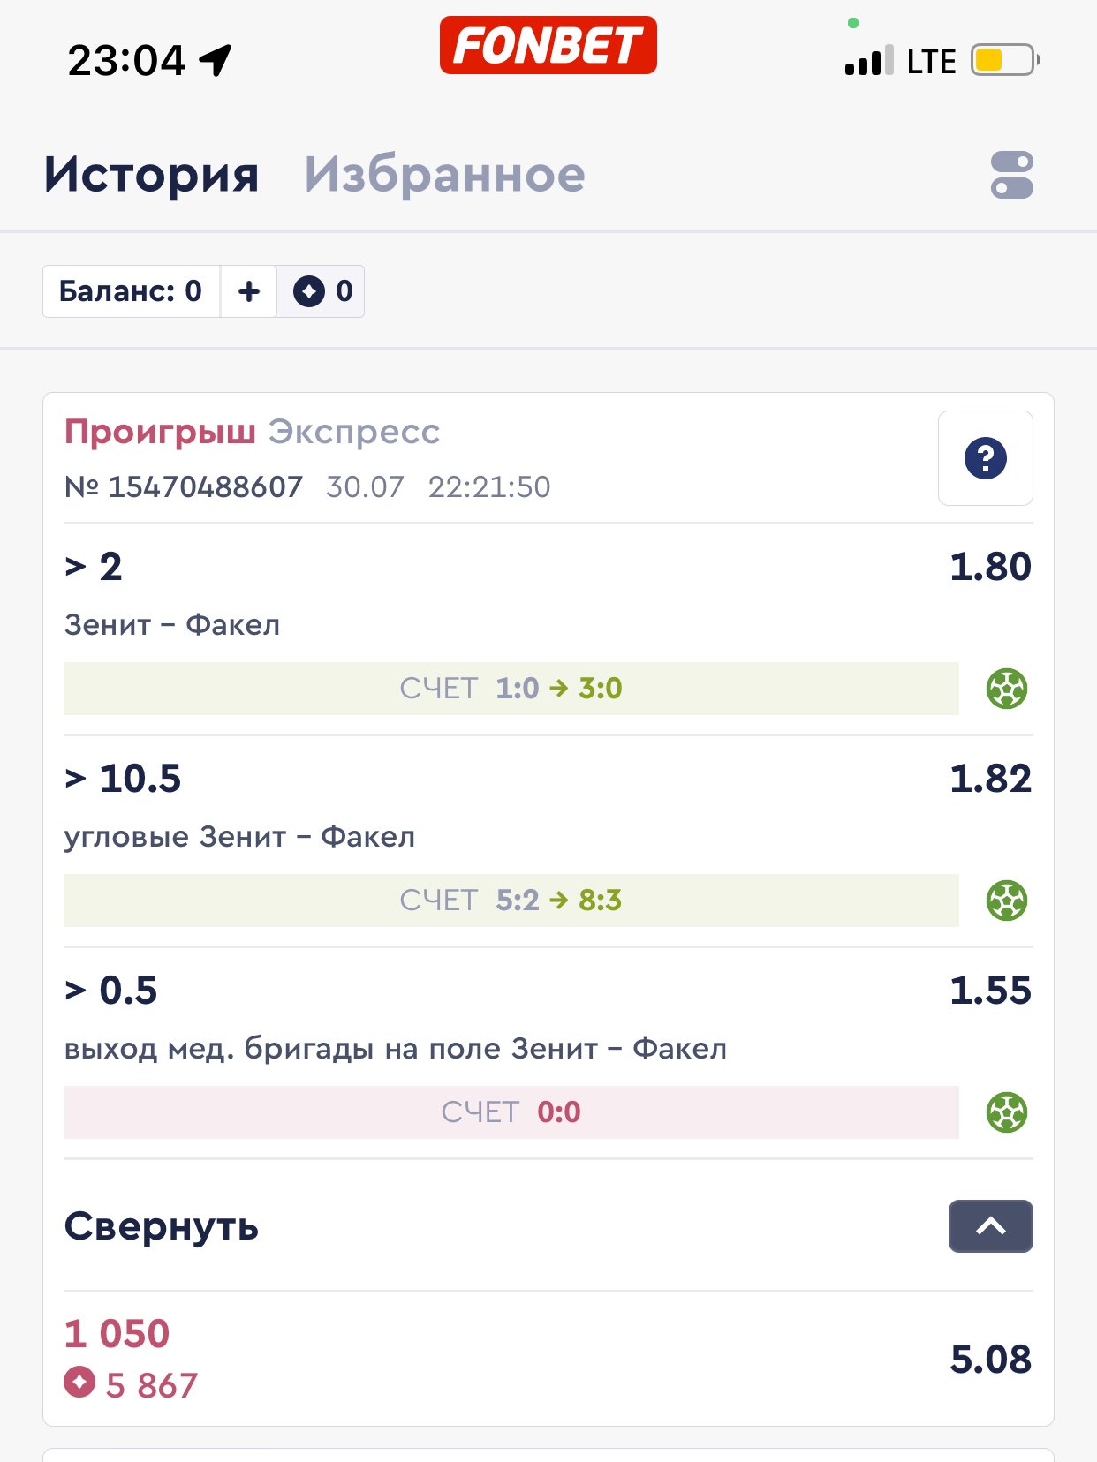1097x1462 pixels.
Task: Open the СЧЕТ 1:0 → 3:0 score bar
Action: [x=511, y=689]
